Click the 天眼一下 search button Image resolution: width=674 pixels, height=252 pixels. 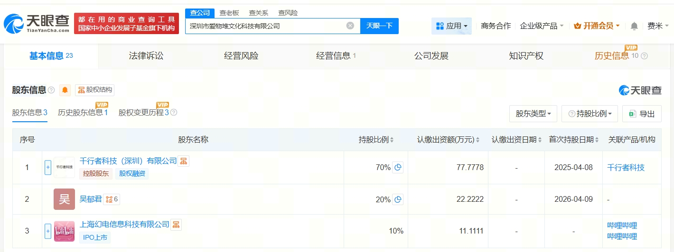click(379, 26)
